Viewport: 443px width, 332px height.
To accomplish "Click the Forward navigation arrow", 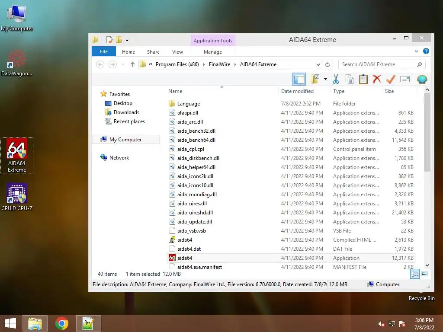I will 112,65.
